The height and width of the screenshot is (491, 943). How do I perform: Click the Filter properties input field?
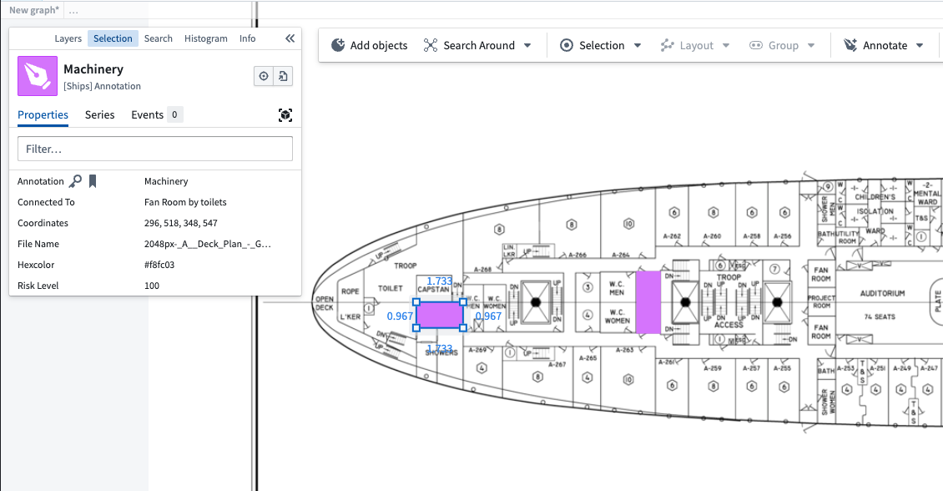click(155, 149)
